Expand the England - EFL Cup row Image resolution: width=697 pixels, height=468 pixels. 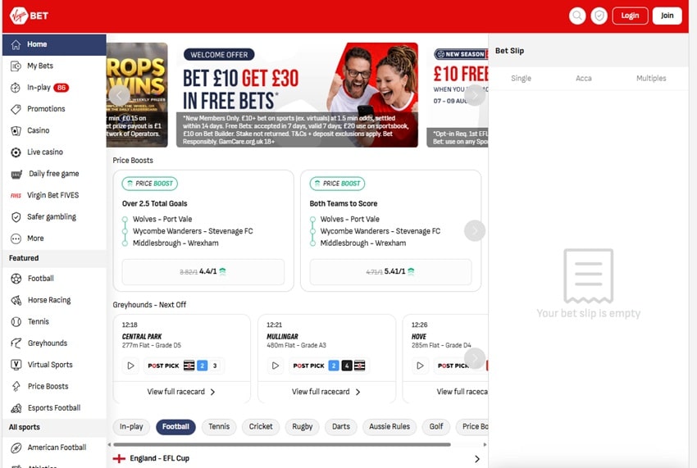point(297,459)
